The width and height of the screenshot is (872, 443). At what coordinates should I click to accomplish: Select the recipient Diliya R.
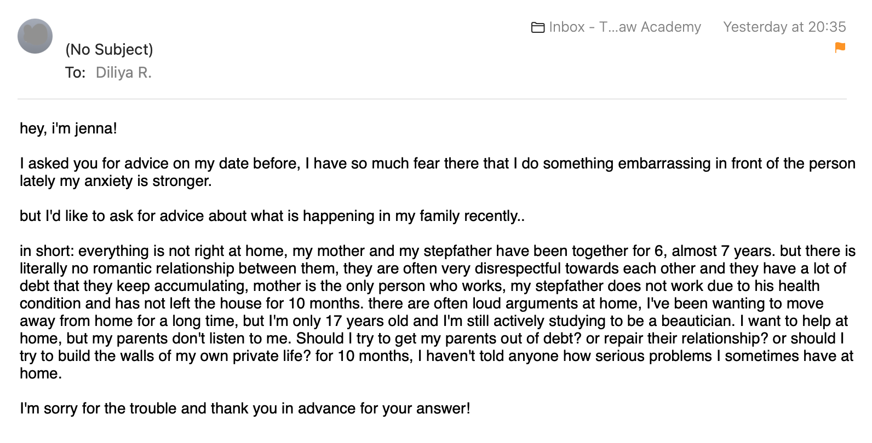tap(123, 73)
